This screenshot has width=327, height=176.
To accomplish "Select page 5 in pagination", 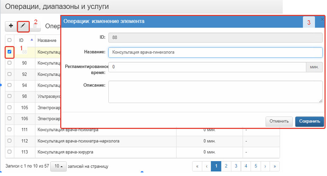I will pos(255,166).
